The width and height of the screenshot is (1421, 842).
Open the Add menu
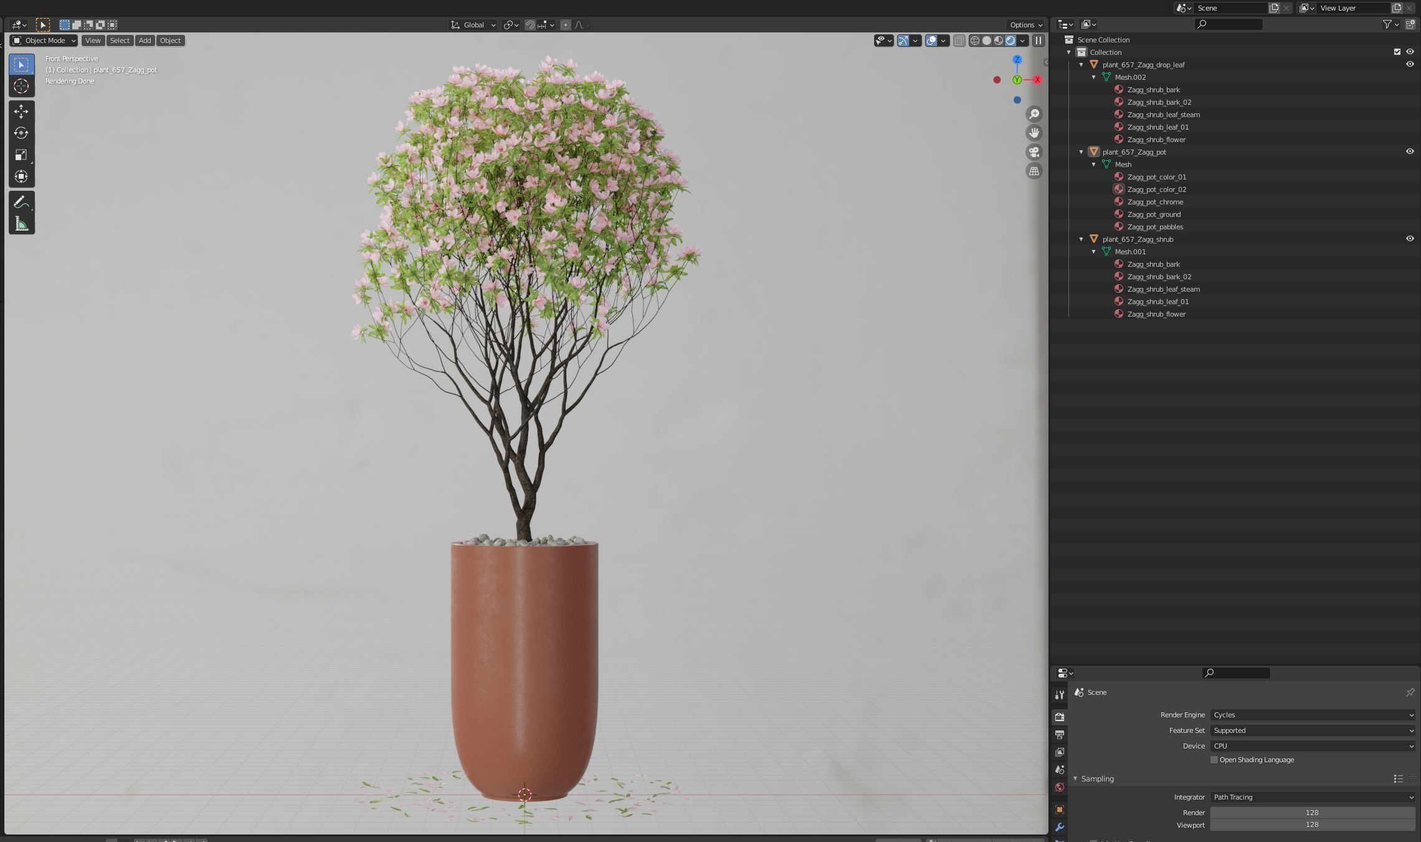(x=145, y=41)
